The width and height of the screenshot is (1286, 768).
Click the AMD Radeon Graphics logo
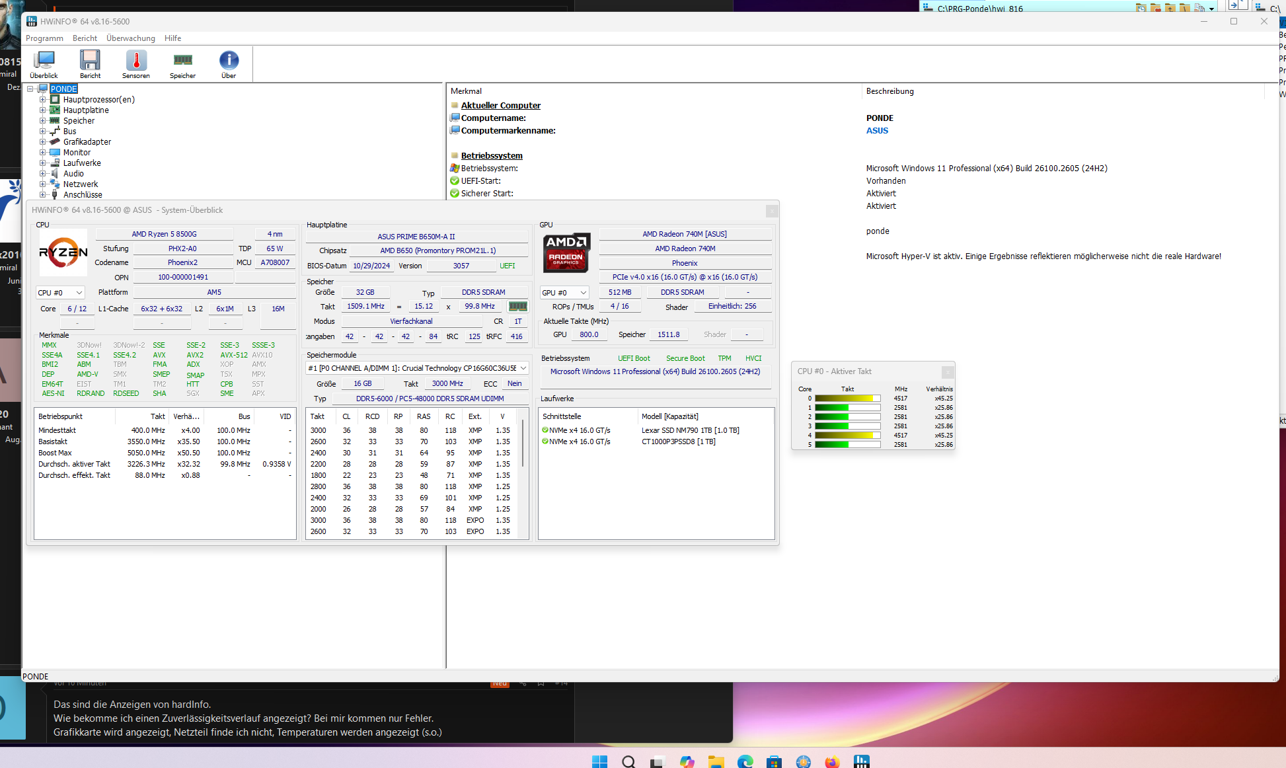(566, 252)
